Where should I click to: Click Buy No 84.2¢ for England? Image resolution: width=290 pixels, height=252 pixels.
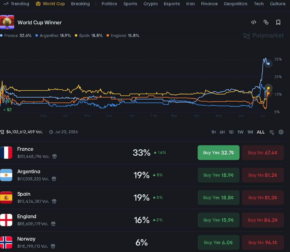[x=263, y=220]
